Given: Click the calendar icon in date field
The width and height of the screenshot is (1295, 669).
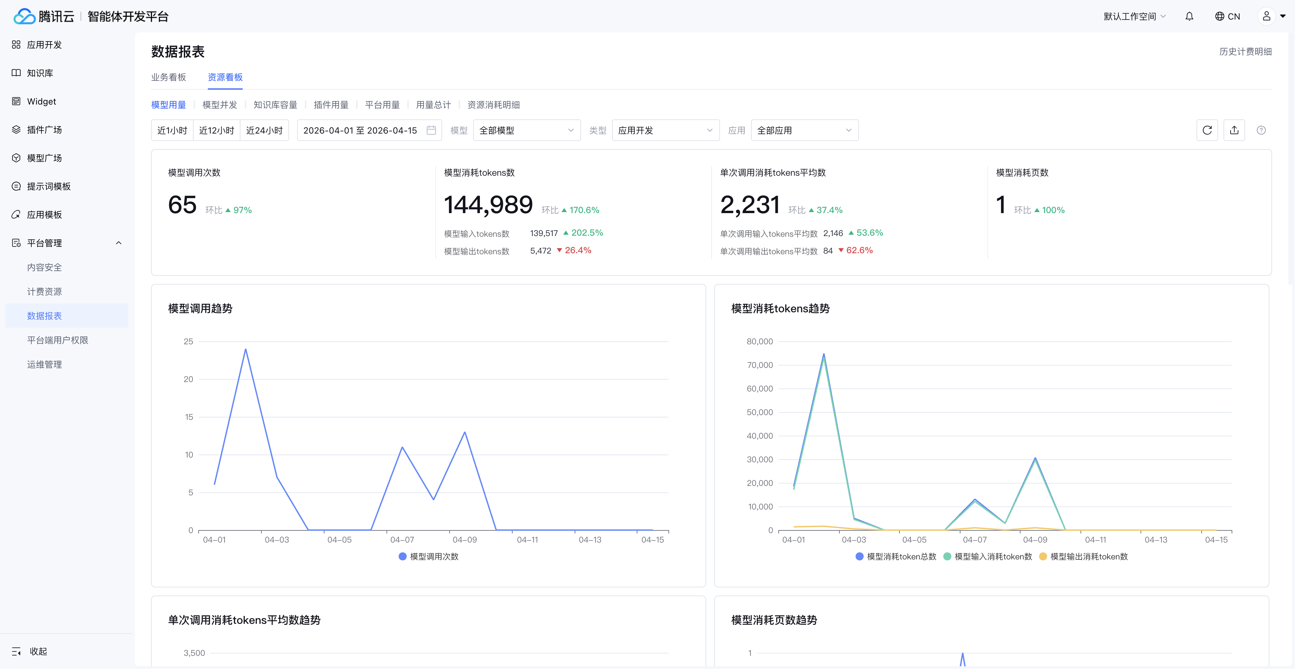Looking at the screenshot, I should (x=431, y=130).
